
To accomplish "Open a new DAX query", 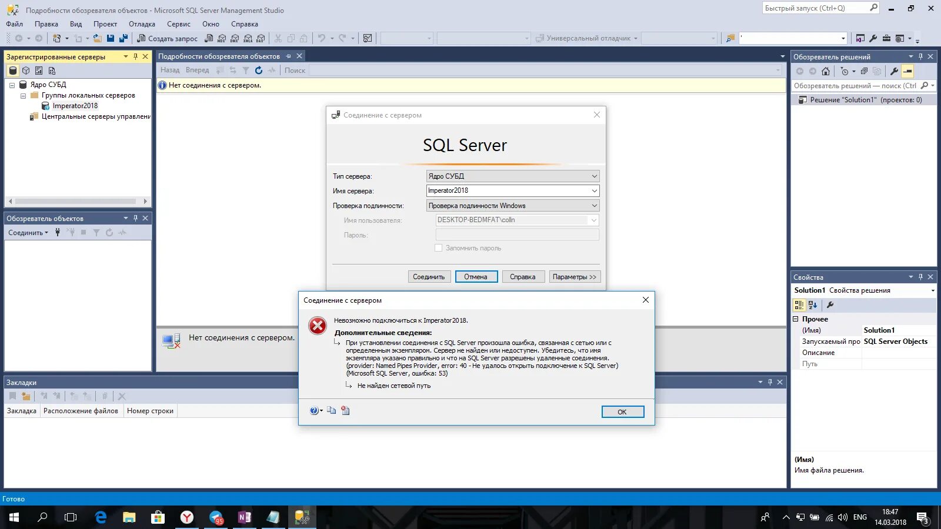I will point(261,38).
